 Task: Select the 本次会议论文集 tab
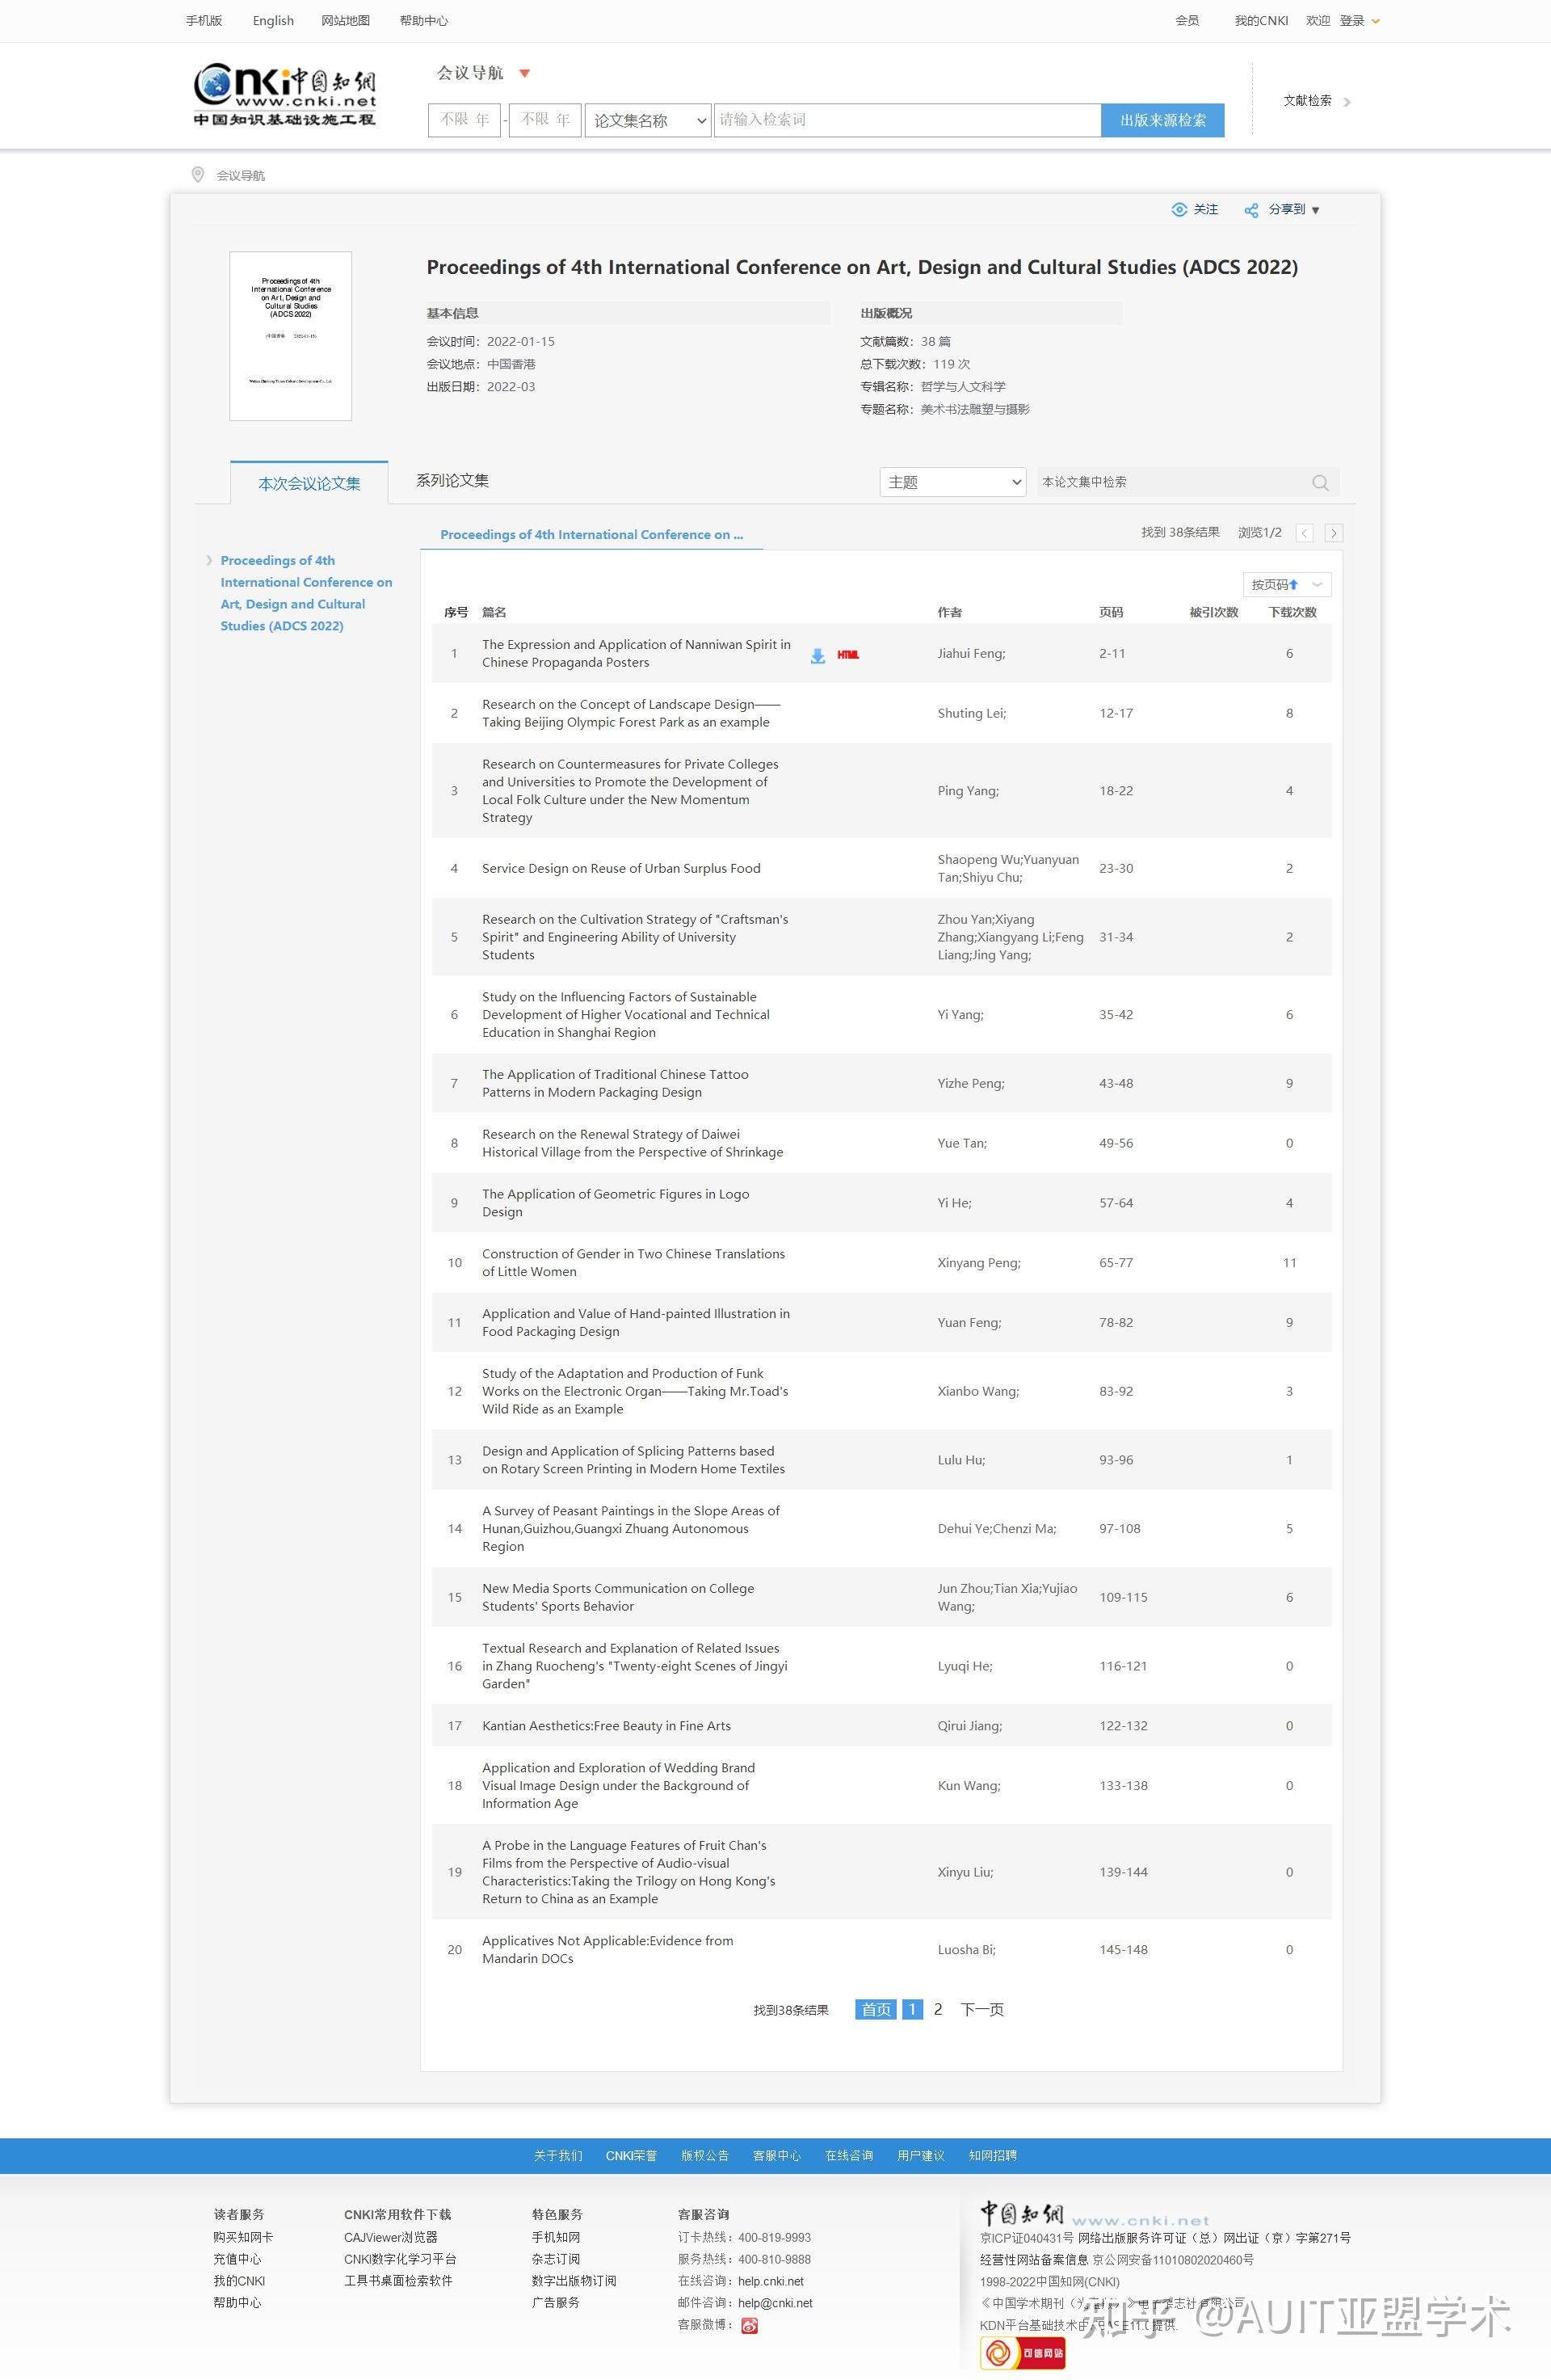click(x=309, y=484)
